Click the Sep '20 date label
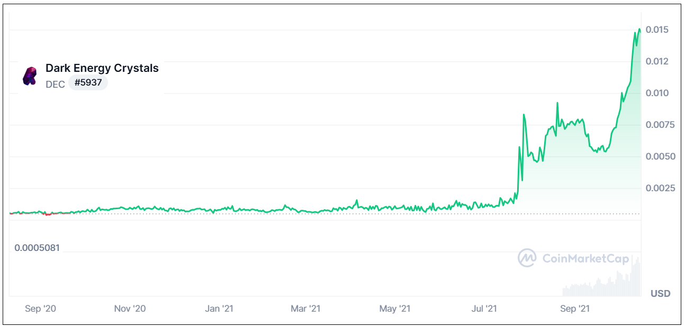The height and width of the screenshot is (327, 685). coord(40,309)
